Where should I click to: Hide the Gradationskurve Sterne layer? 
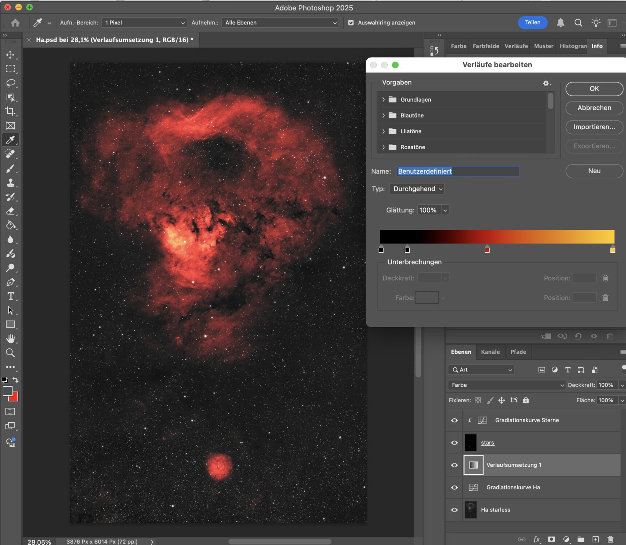point(454,420)
